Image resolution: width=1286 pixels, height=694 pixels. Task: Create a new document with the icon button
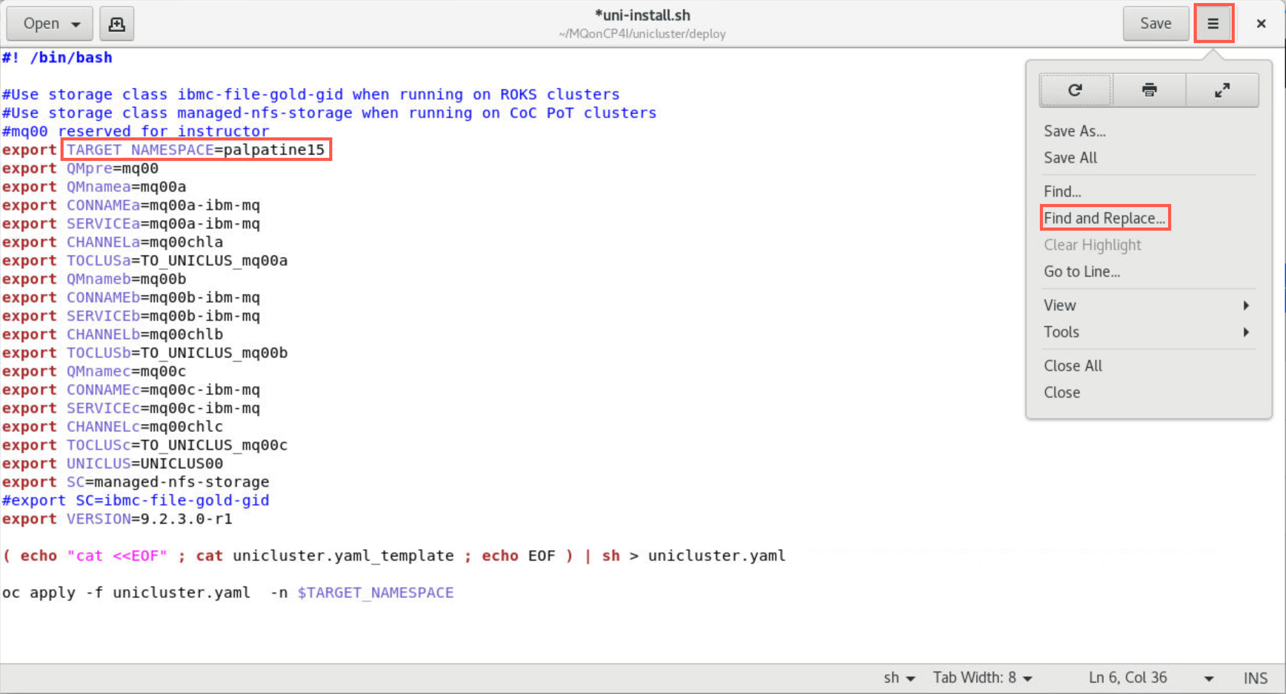point(116,24)
